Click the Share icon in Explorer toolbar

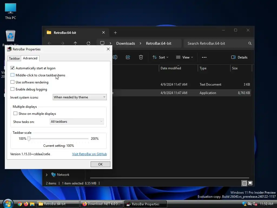pos(128,57)
